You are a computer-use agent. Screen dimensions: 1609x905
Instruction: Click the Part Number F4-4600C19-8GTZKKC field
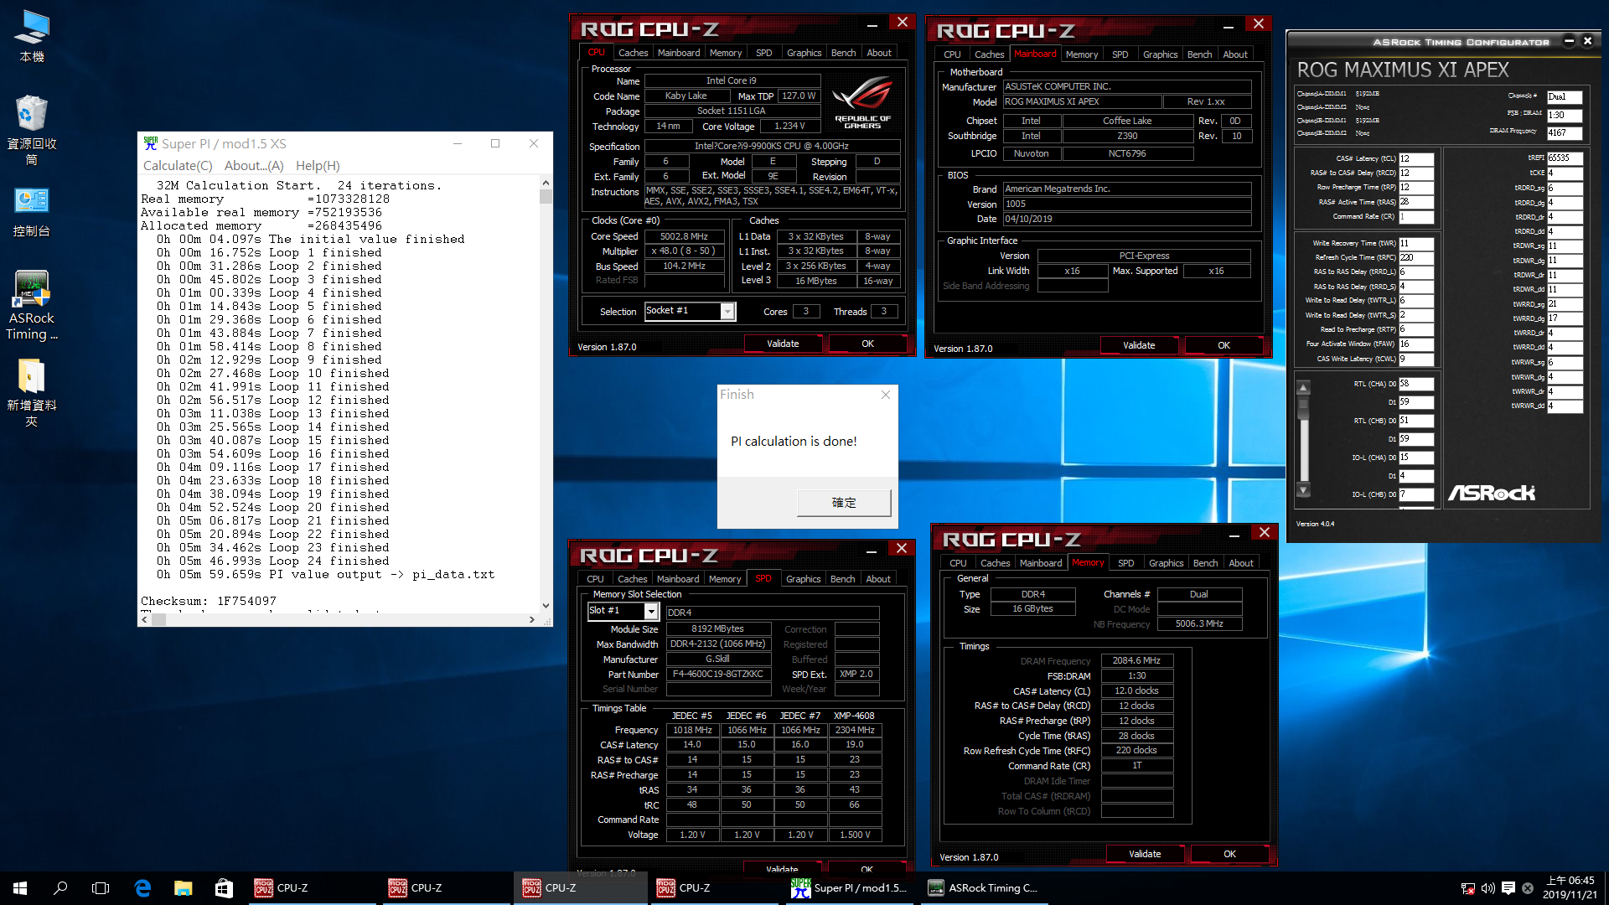[718, 675]
